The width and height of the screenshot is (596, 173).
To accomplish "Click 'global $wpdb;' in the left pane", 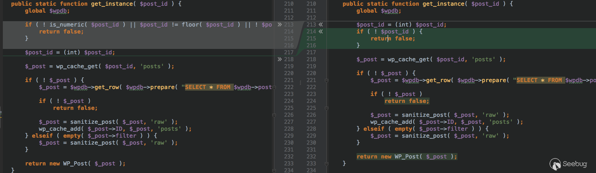I will (47, 11).
